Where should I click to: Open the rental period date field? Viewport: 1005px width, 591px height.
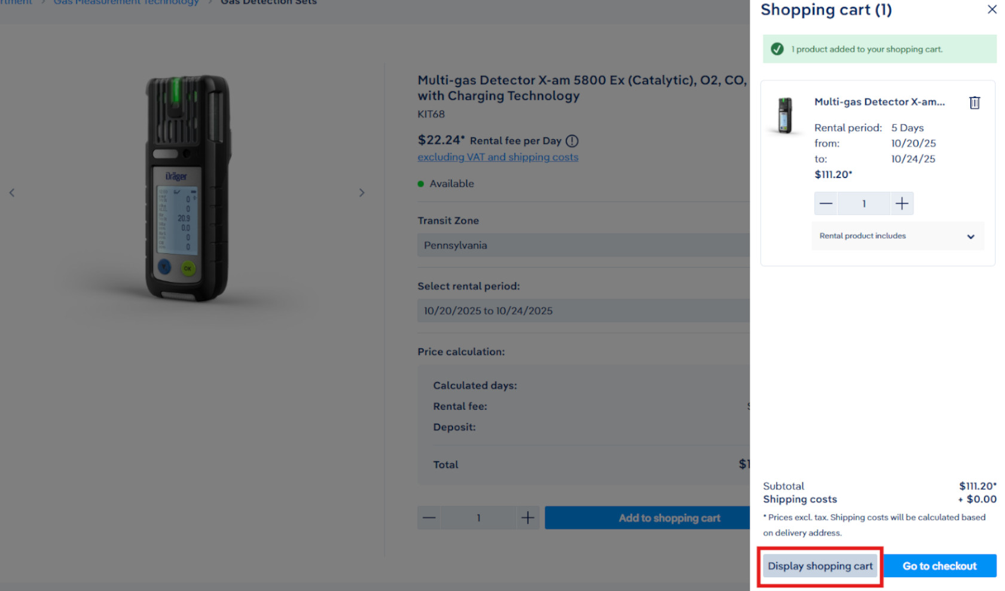(x=583, y=311)
